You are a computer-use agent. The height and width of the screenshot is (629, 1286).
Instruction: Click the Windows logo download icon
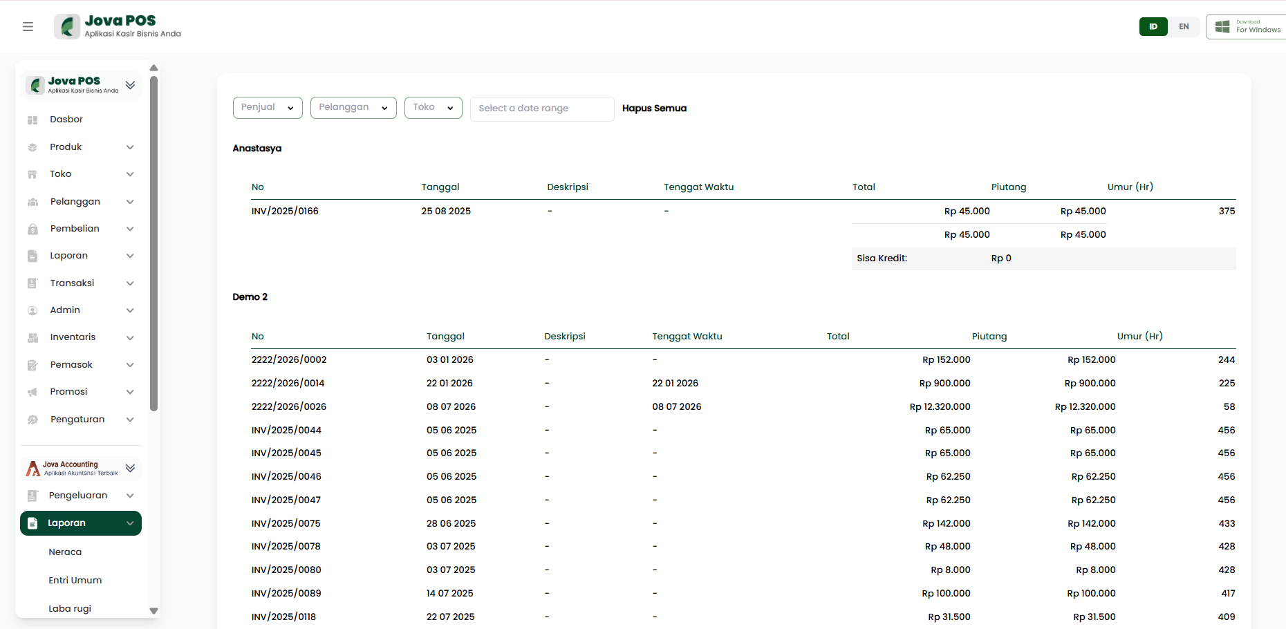pyautogui.click(x=1222, y=26)
